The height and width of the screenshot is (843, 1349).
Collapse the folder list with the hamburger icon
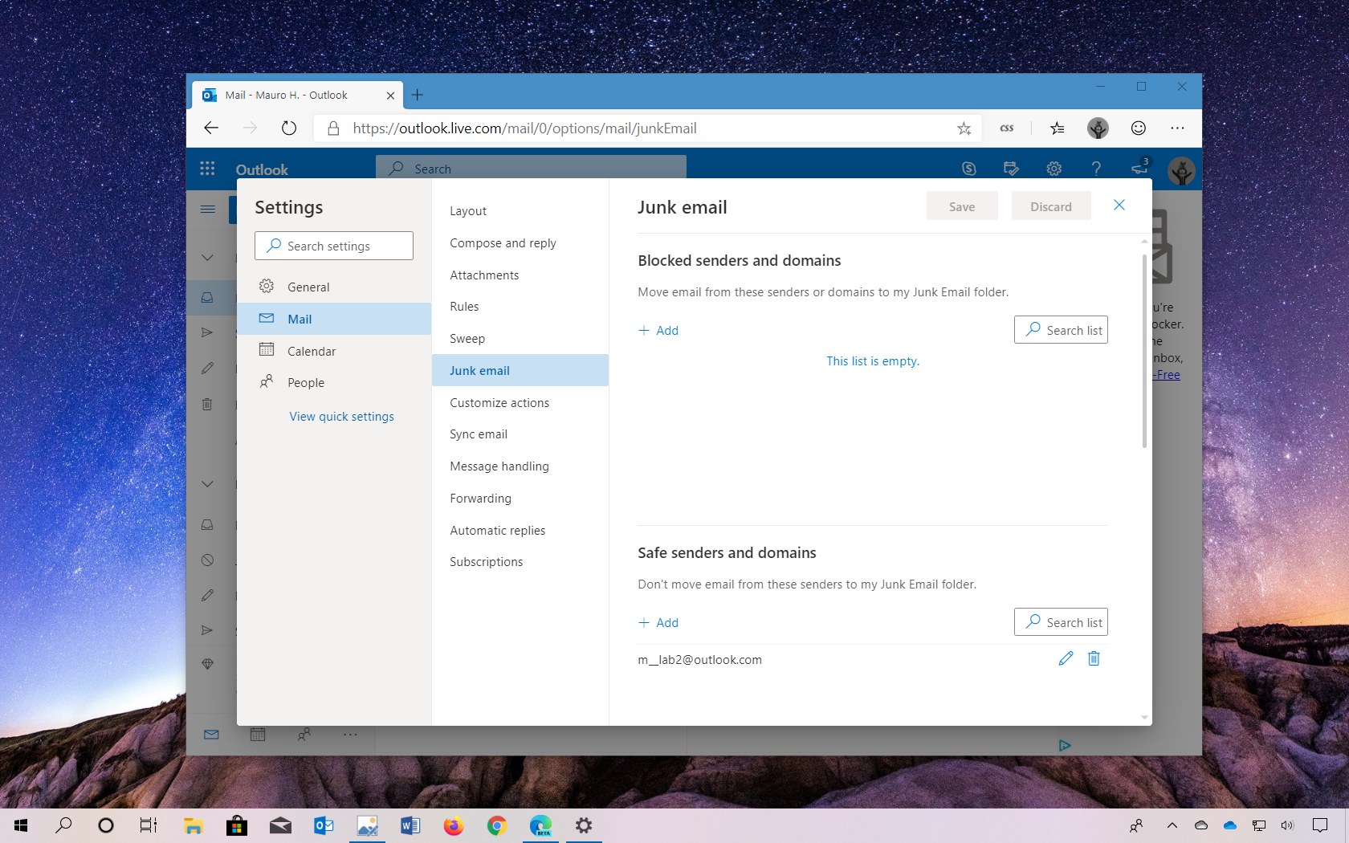(207, 210)
